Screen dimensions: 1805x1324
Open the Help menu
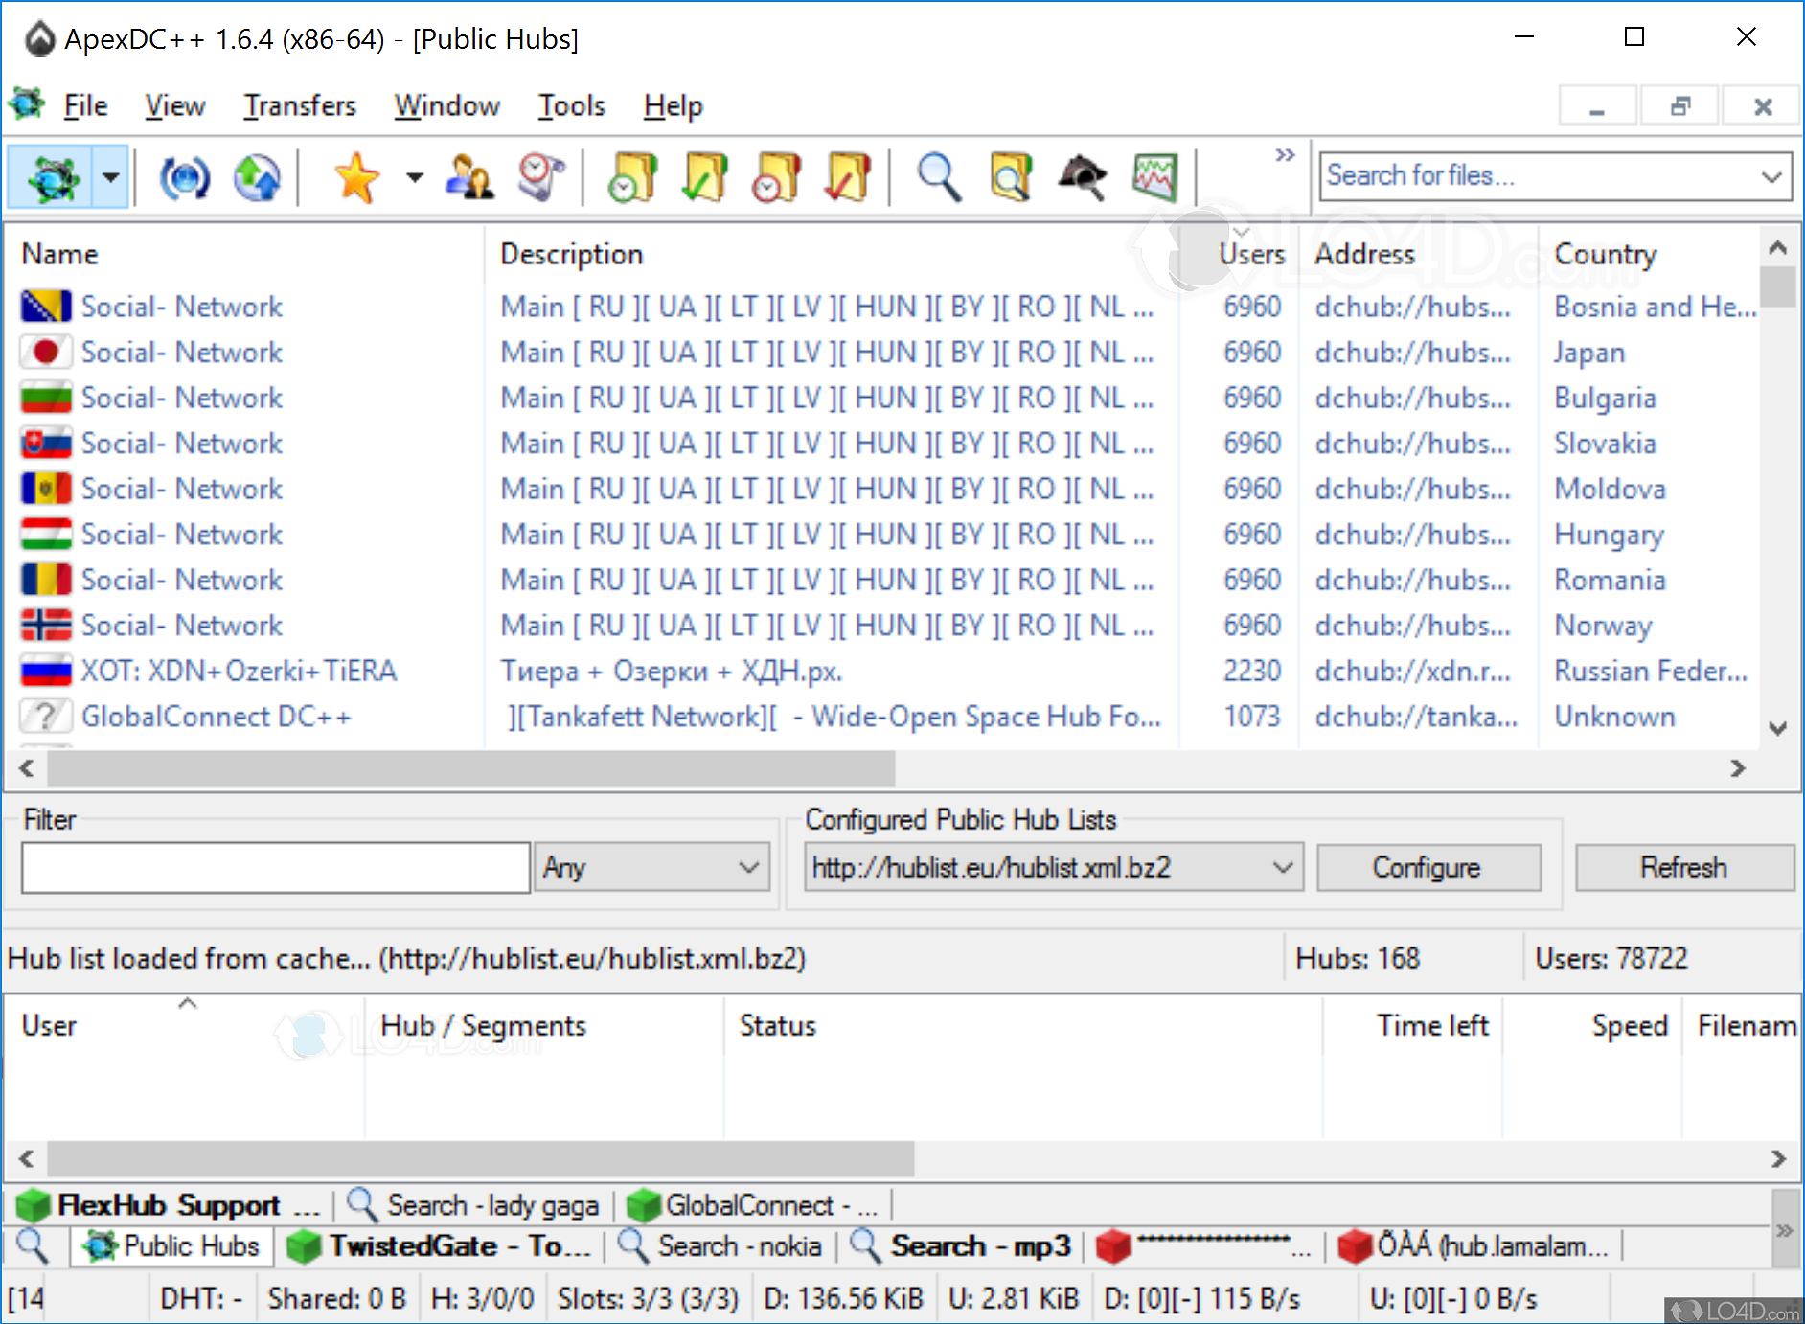[x=674, y=105]
